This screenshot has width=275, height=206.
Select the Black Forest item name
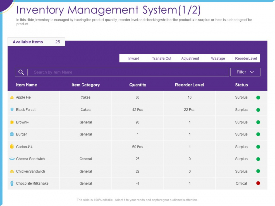tap(26, 110)
